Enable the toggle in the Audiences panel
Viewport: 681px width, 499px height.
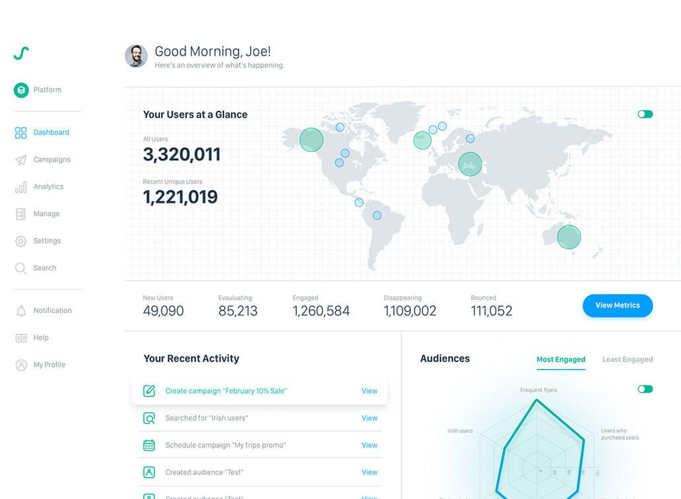[645, 389]
